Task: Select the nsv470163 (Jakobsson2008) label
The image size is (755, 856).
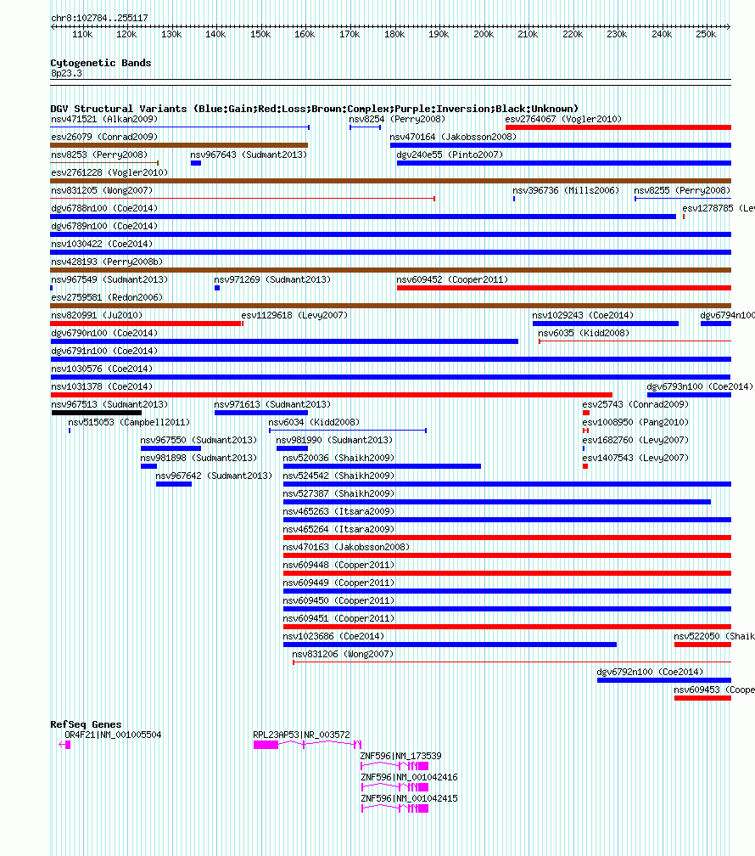Action: (x=346, y=547)
